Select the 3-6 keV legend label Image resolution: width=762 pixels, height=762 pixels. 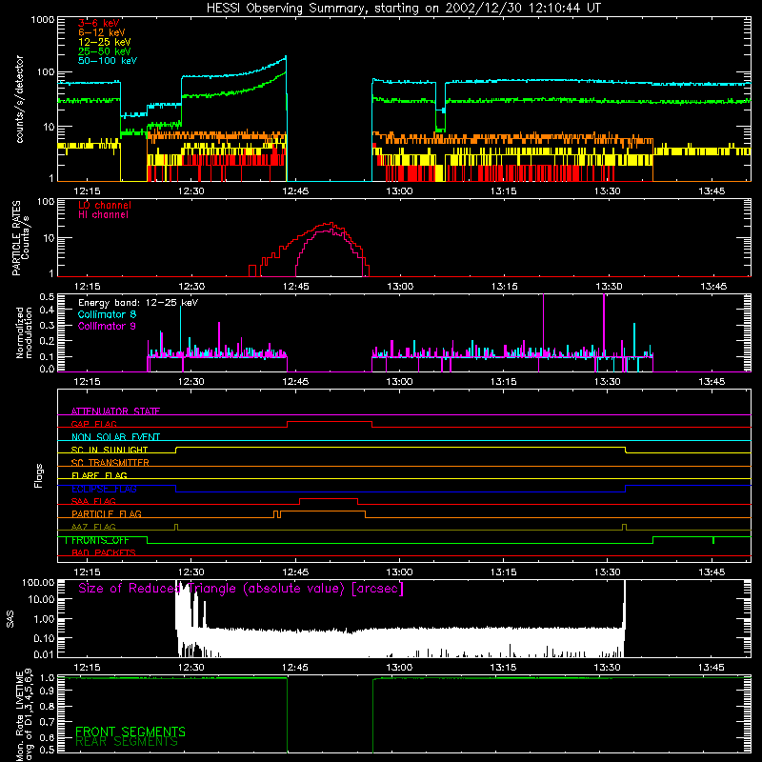[x=98, y=23]
